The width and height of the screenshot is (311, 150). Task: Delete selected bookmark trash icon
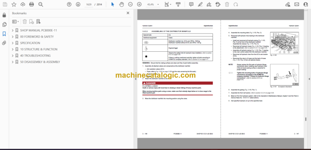(25, 21)
